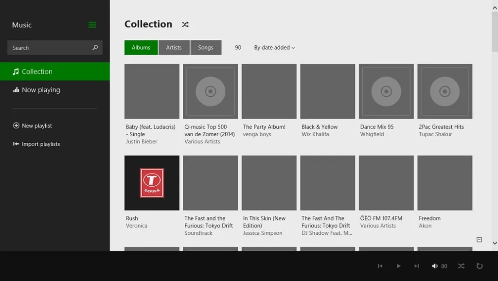Click the Music app title

pyautogui.click(x=21, y=25)
